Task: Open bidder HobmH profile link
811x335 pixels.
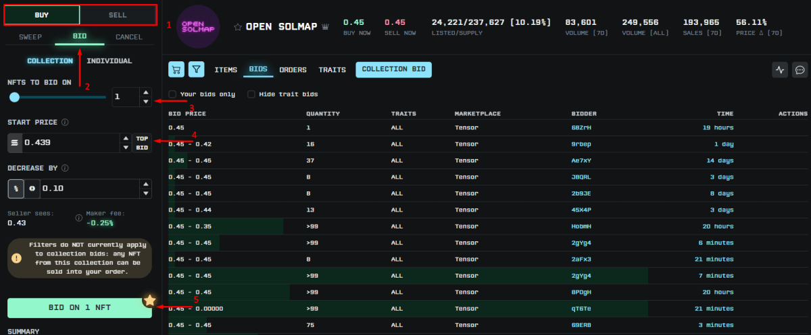Action: pyautogui.click(x=582, y=226)
